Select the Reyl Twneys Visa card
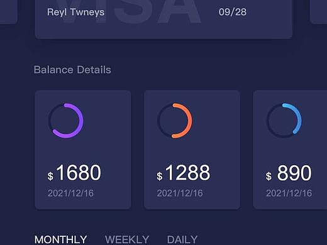The height and width of the screenshot is (245, 327). click(163, 19)
